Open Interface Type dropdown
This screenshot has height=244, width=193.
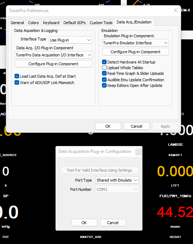70,40
